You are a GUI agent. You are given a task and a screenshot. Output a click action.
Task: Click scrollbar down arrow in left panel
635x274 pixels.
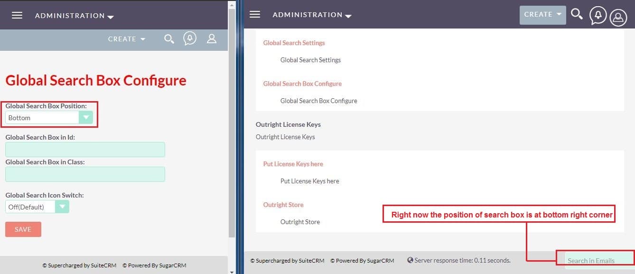coord(232,271)
